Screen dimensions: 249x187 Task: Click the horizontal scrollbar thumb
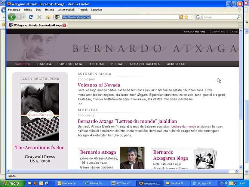(x=120, y=171)
